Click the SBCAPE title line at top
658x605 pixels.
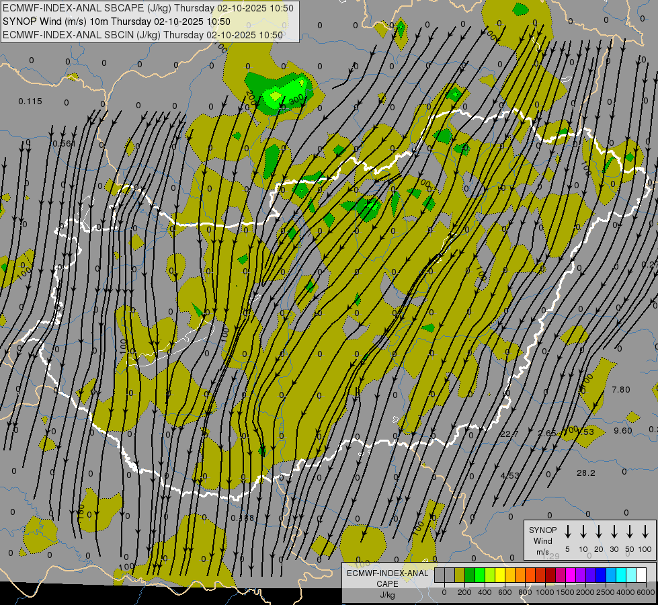(x=148, y=8)
